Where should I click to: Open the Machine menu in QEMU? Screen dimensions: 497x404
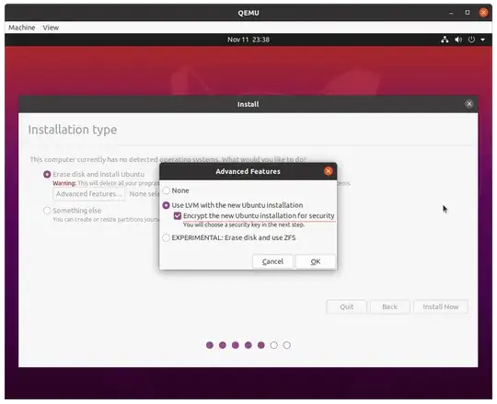point(21,28)
